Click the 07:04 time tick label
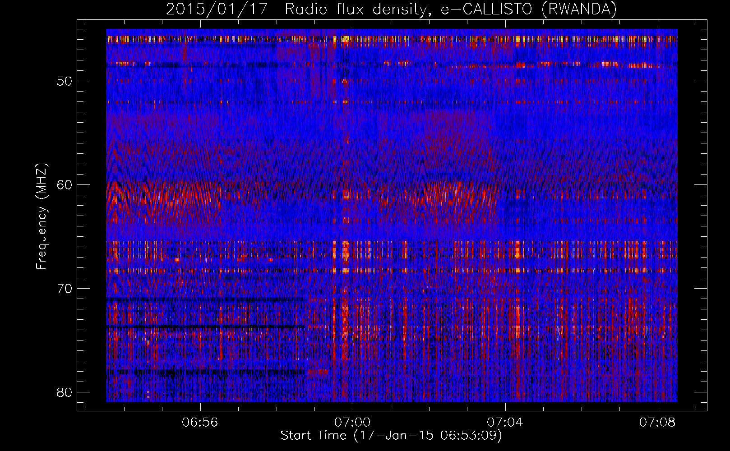The height and width of the screenshot is (451, 730). (x=505, y=422)
